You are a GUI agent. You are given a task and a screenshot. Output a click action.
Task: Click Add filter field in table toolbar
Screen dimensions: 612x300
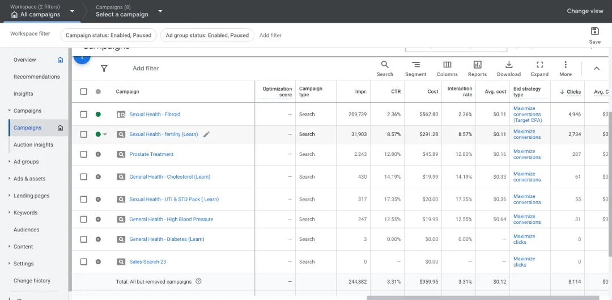146,69
